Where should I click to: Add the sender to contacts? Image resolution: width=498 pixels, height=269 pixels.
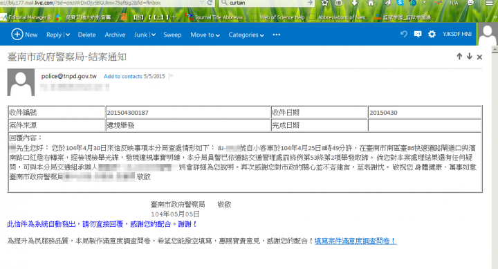point(123,76)
